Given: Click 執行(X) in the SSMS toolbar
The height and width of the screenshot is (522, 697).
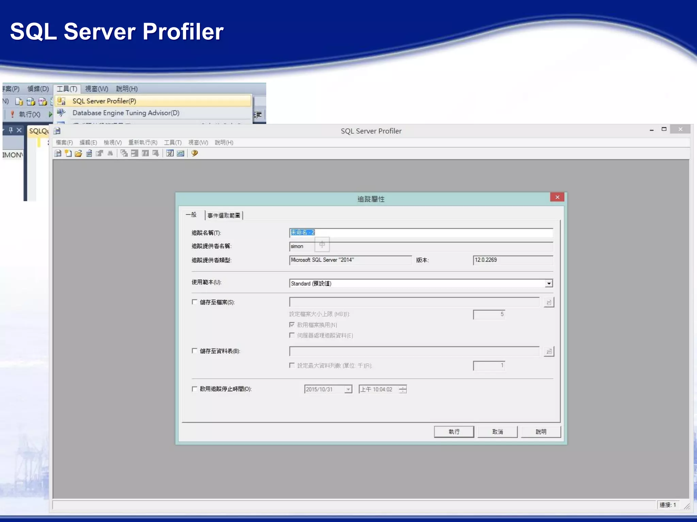Looking at the screenshot, I should [29, 115].
